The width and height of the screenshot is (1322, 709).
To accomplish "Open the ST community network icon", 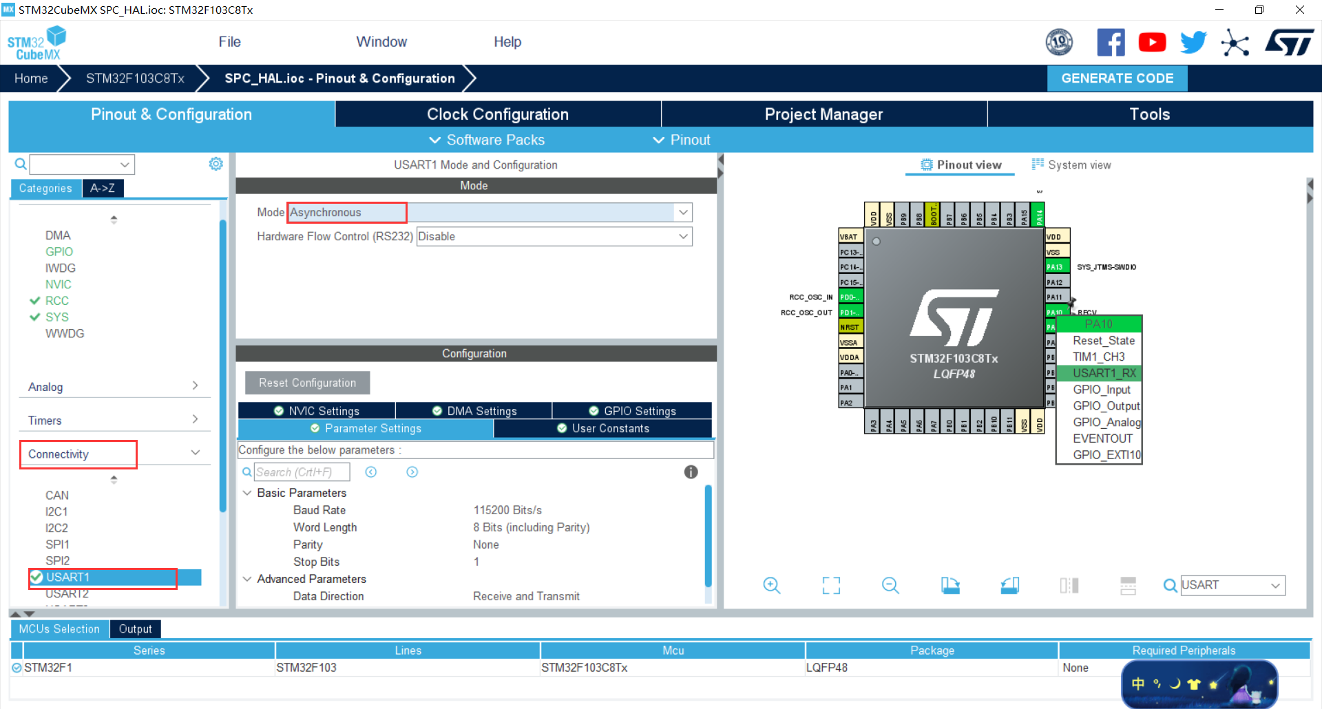I will (1235, 43).
